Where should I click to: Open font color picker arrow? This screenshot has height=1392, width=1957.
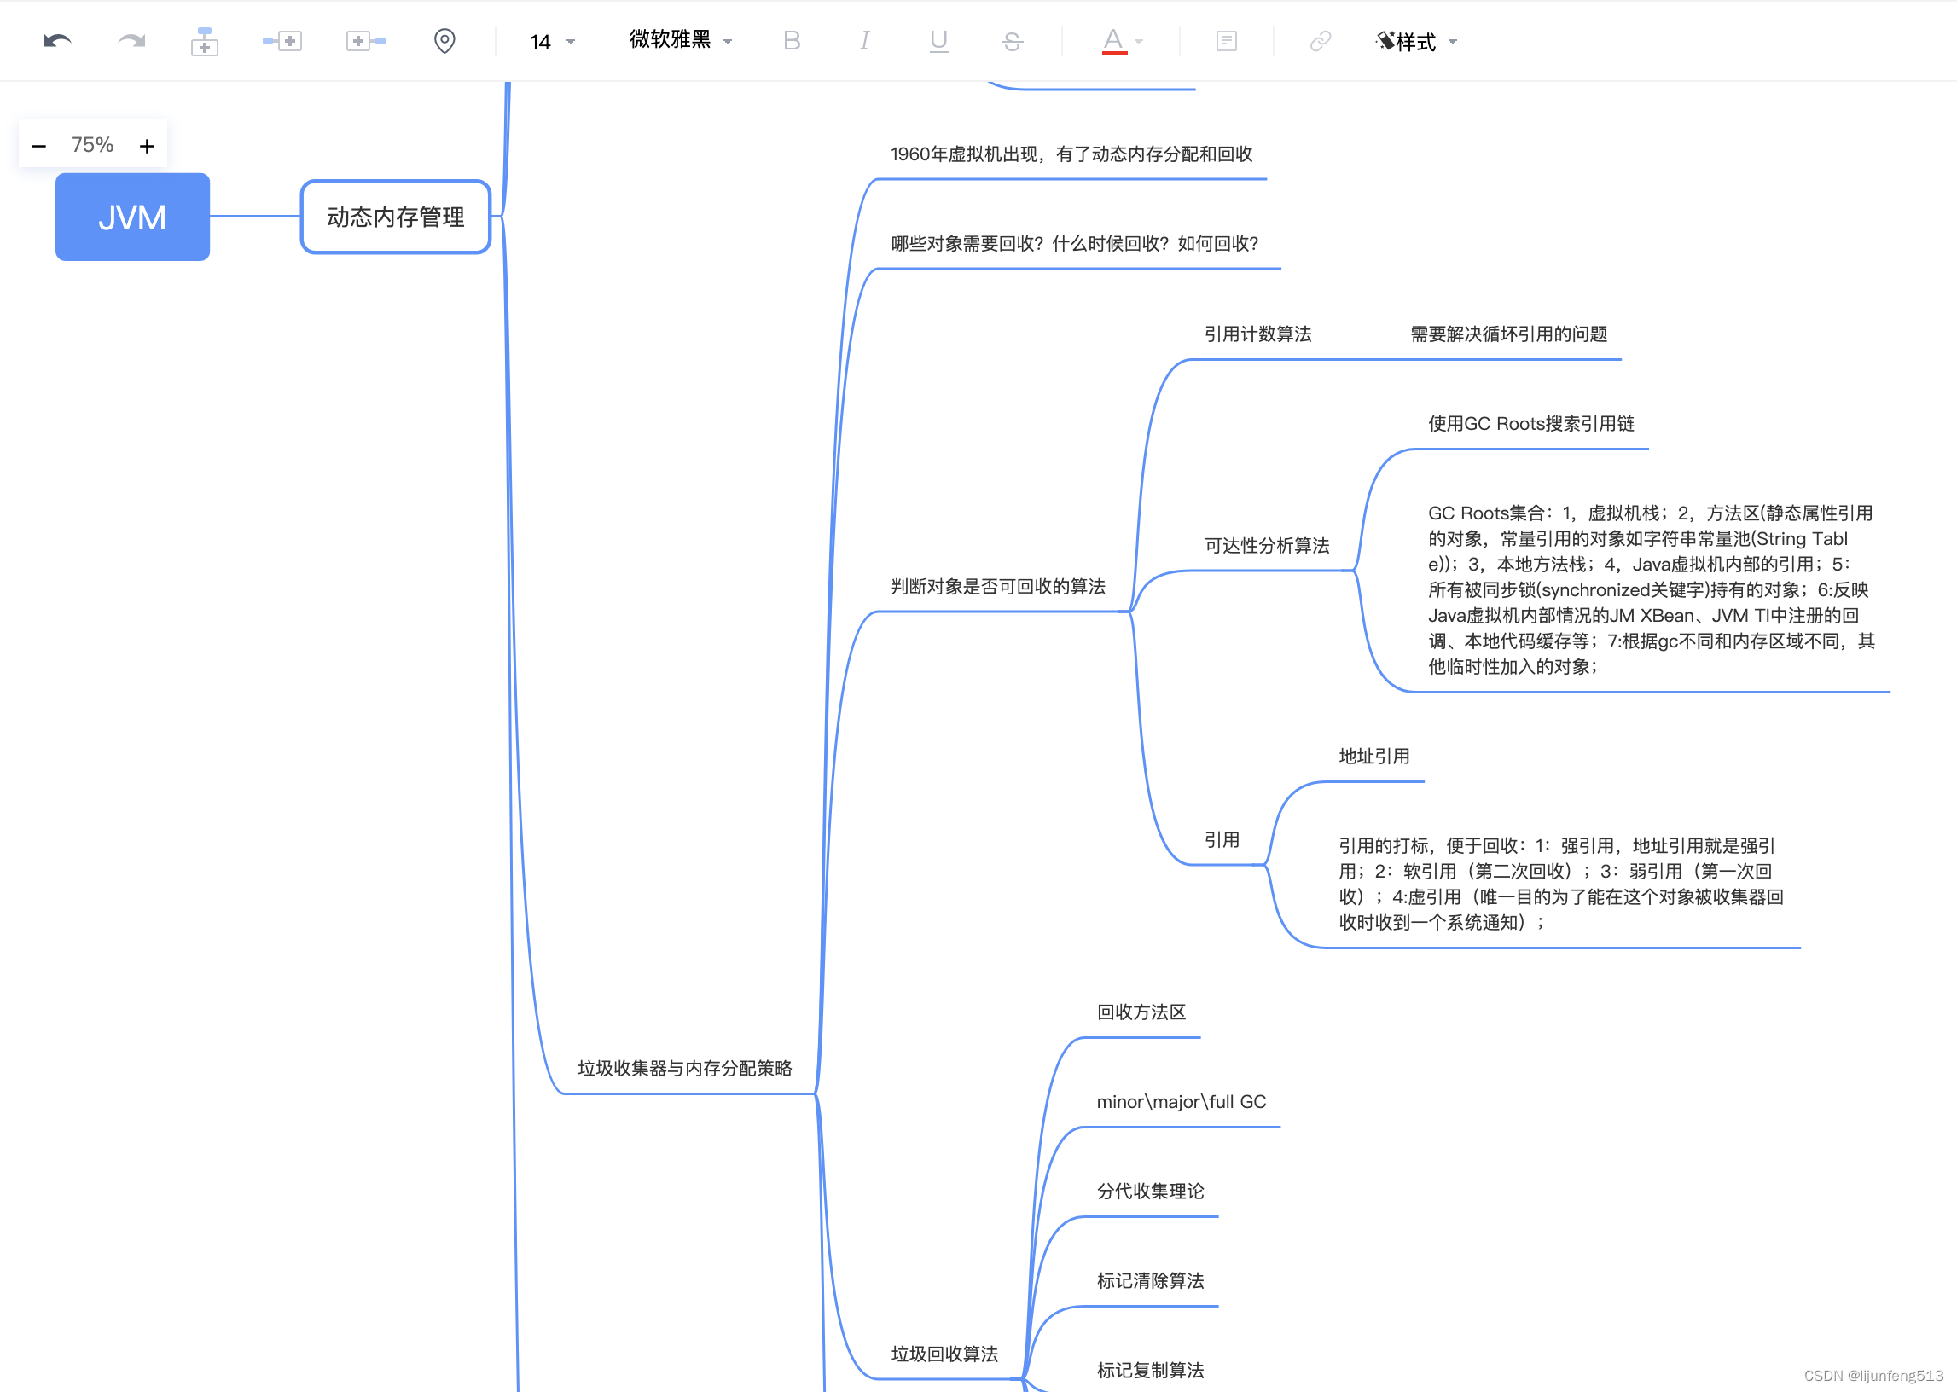1138,41
